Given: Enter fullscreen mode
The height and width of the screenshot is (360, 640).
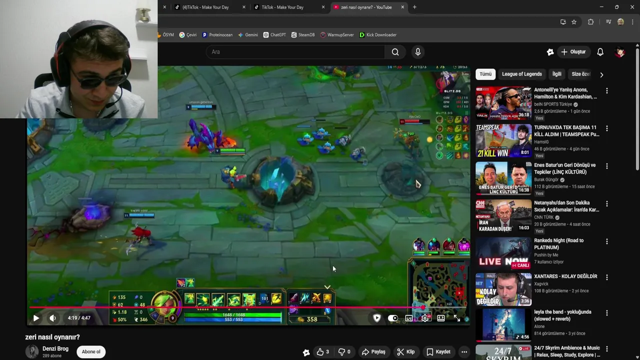Looking at the screenshot, I should tap(457, 318).
